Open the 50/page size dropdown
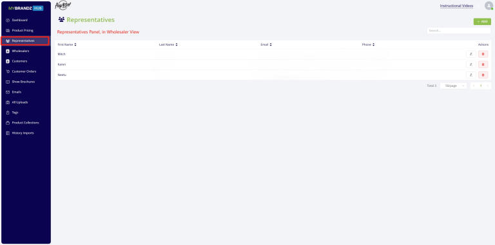495x245 pixels. (453, 86)
